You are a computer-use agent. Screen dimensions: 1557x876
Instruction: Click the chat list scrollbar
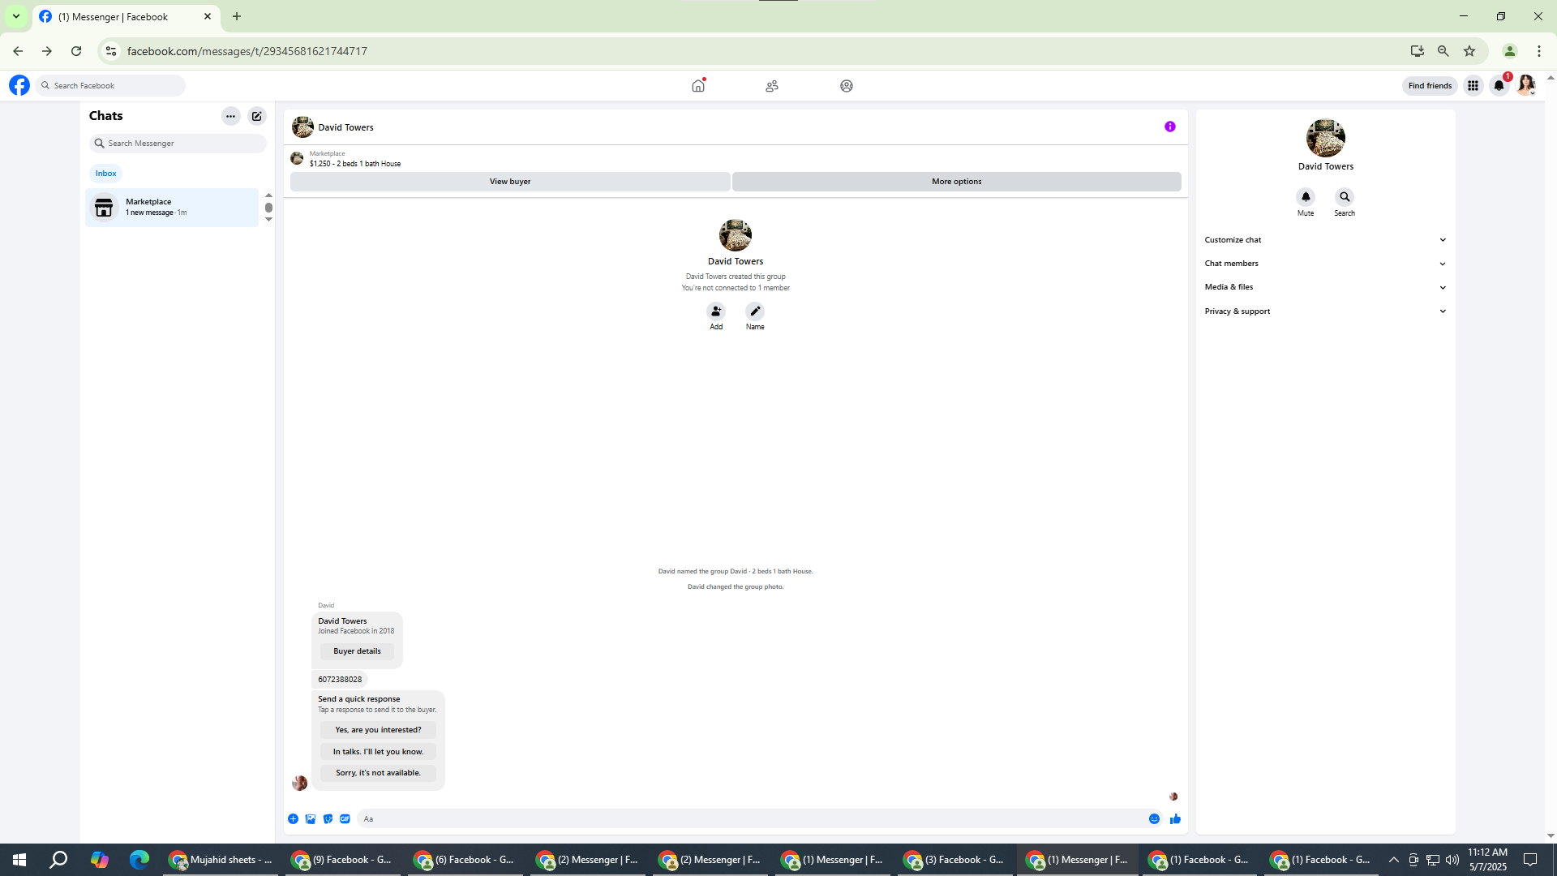(268, 208)
